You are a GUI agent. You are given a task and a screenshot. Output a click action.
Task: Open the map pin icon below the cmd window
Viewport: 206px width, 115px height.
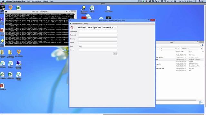tap(19, 52)
